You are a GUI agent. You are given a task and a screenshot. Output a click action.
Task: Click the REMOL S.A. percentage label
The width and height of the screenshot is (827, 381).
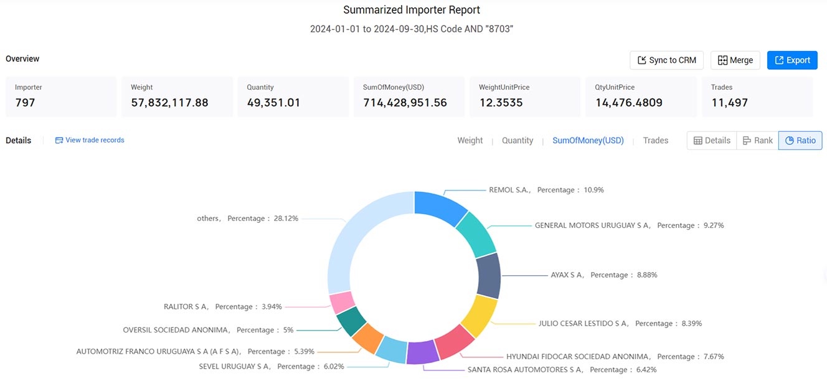(546, 190)
